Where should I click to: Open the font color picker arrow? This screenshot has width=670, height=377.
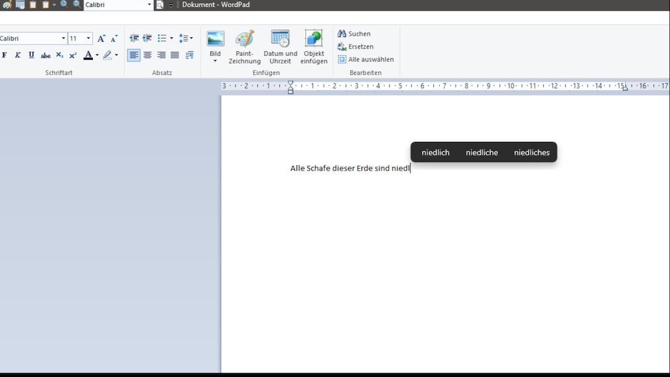click(97, 55)
